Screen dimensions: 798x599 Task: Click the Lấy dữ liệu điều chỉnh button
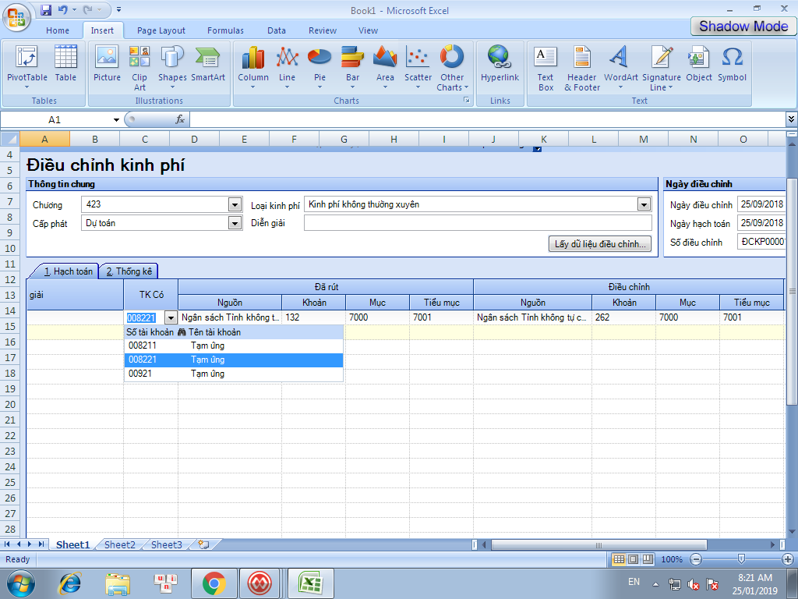(600, 244)
